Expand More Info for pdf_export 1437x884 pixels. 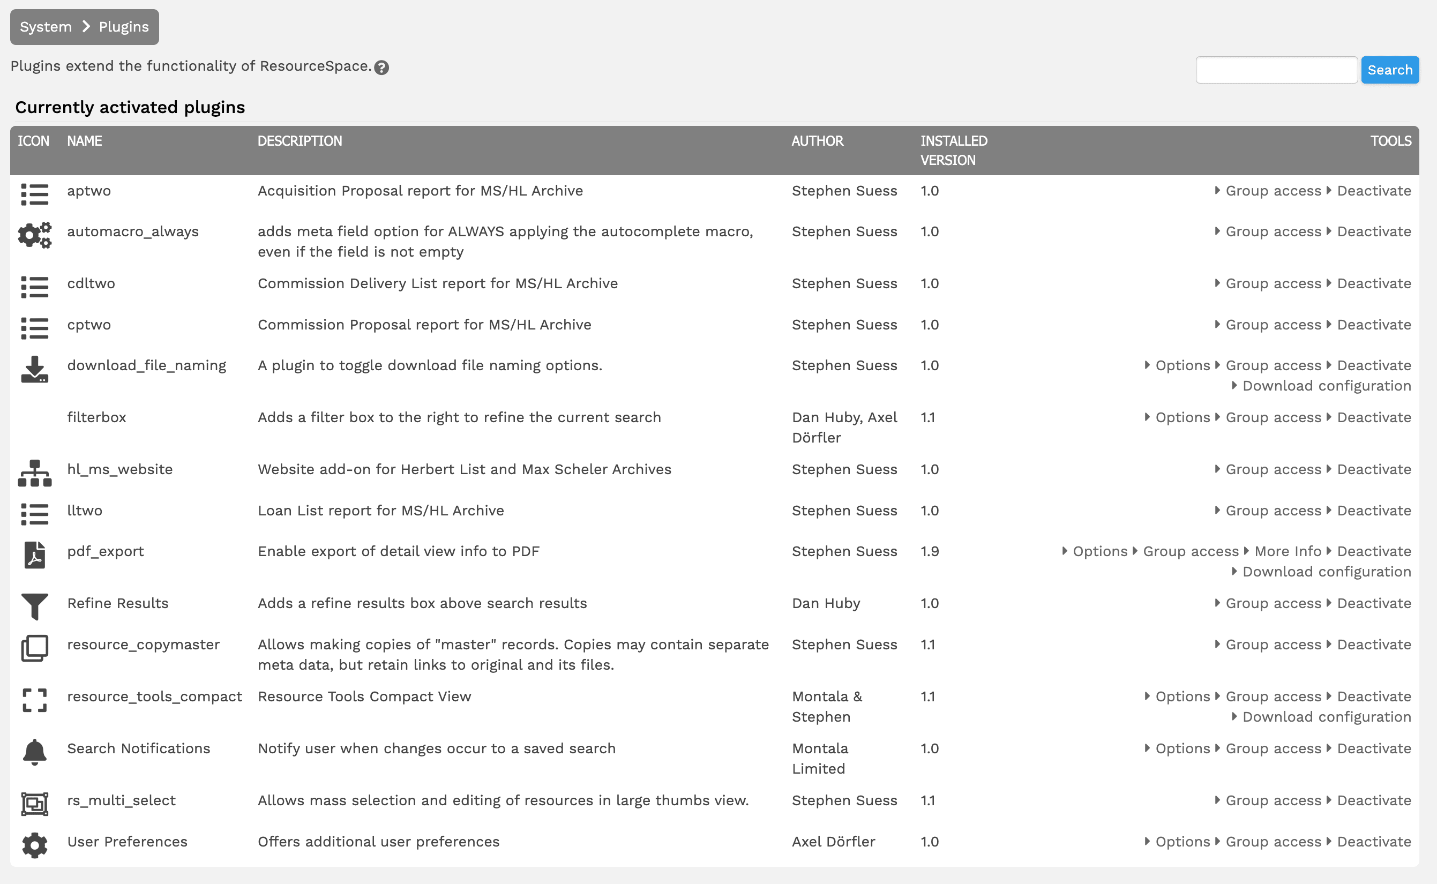point(1288,551)
